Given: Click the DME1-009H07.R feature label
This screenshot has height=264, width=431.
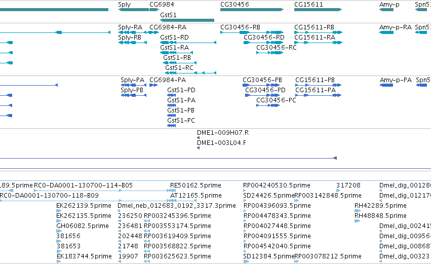Looking at the screenshot, I should click(x=223, y=133).
